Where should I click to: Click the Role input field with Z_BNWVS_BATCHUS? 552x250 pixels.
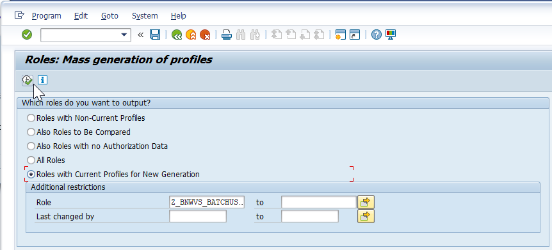tap(207, 202)
